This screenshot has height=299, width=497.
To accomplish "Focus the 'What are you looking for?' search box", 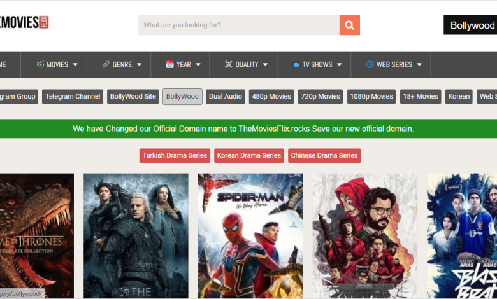I will pyautogui.click(x=239, y=25).
